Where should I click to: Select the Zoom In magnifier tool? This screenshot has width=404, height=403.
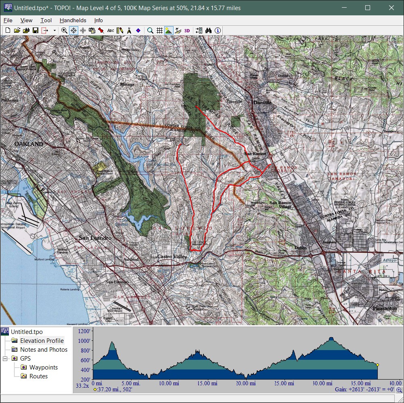64,30
